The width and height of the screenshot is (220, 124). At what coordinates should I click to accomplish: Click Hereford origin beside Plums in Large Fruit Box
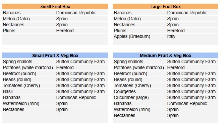(192, 31)
